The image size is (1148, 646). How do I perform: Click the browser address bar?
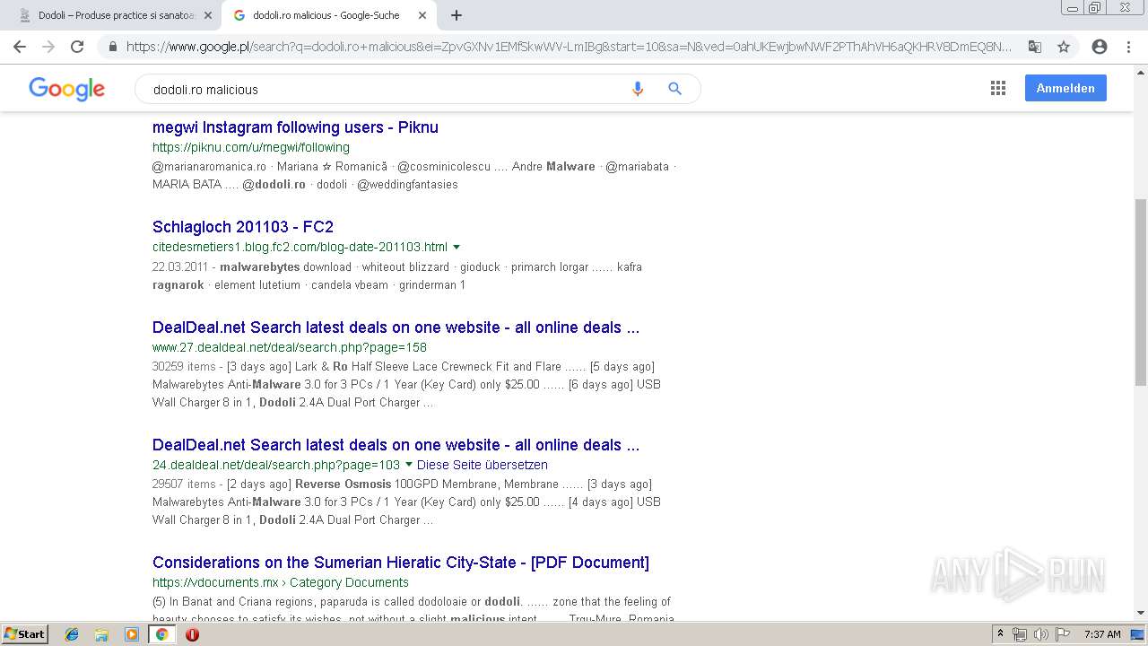[x=568, y=47]
